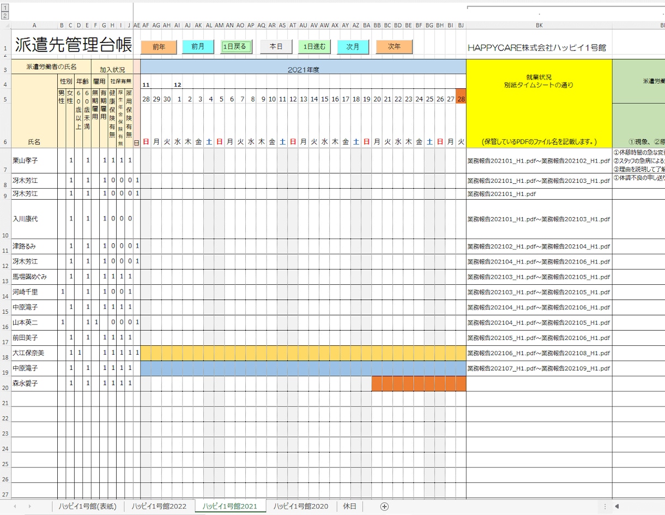The height and width of the screenshot is (515, 665).
Task: Click the 次年 button
Action: (x=394, y=47)
